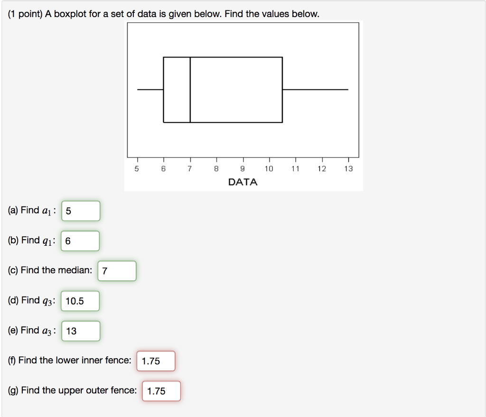Click the upper outer fence answer box
Viewport: 486px width, 417px height.
(x=160, y=391)
